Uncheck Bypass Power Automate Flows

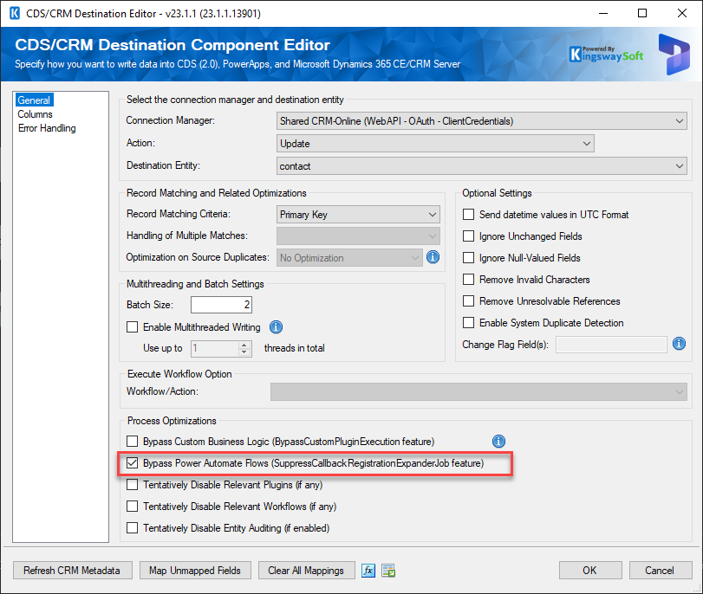[133, 462]
